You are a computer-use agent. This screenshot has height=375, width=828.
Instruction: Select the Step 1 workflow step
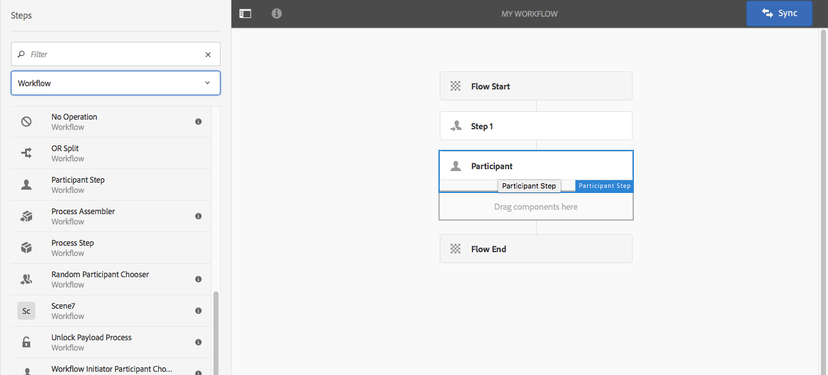coord(535,126)
